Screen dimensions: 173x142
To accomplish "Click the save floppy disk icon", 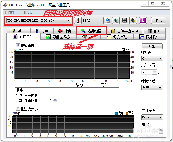I will (x=124, y=20).
